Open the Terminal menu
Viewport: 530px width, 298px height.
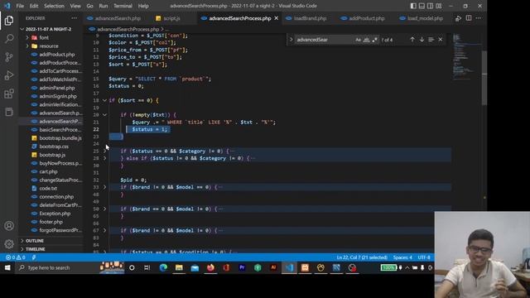tap(123, 6)
